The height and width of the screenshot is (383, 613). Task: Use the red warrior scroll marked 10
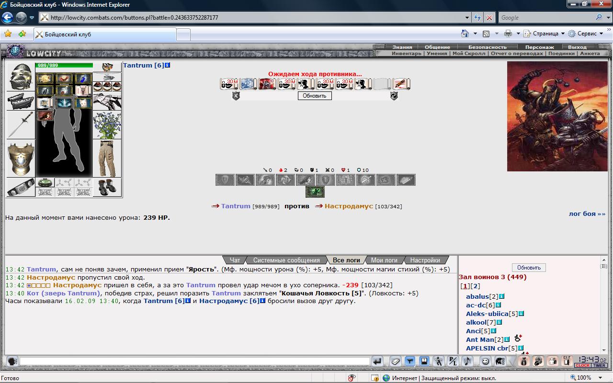[x=267, y=84]
